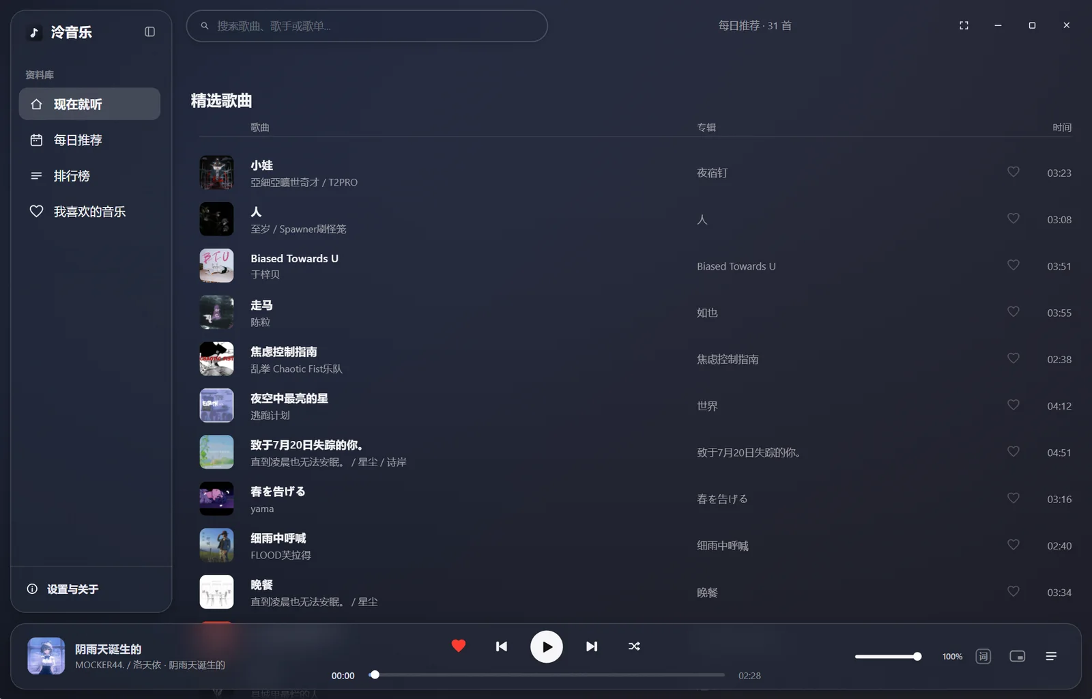The width and height of the screenshot is (1092, 699).
Task: Open mini player mode icon
Action: coord(1018,656)
